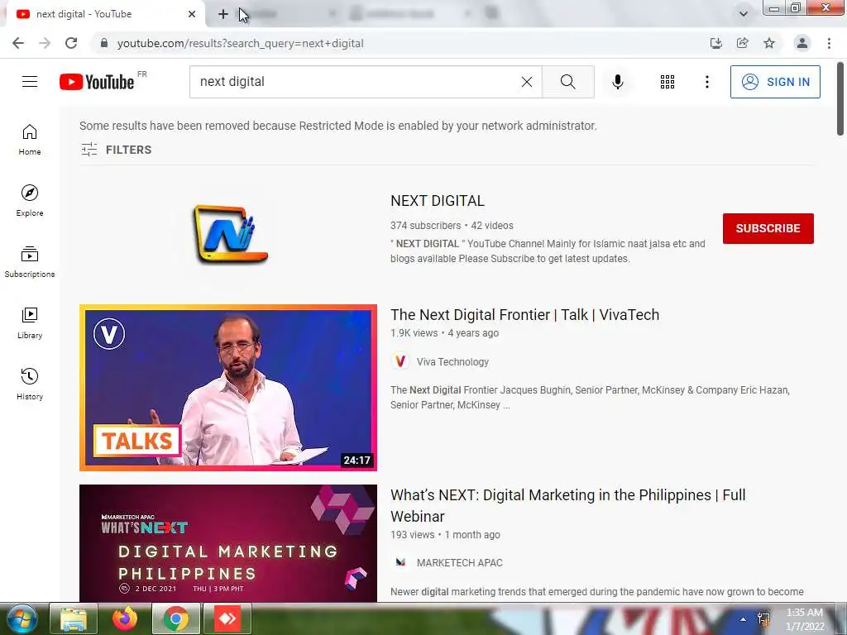This screenshot has height=635, width=847.
Task: Start voice search with the microphone icon
Action: coord(618,82)
